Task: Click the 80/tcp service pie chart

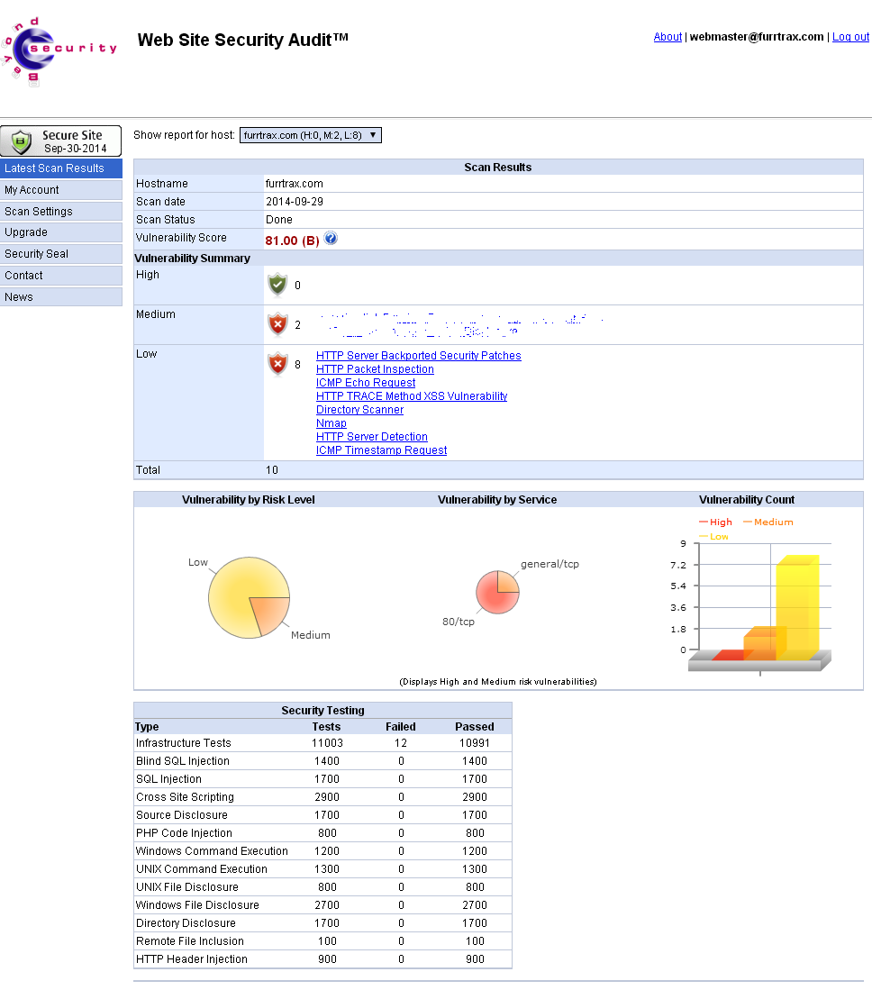Action: (491, 599)
